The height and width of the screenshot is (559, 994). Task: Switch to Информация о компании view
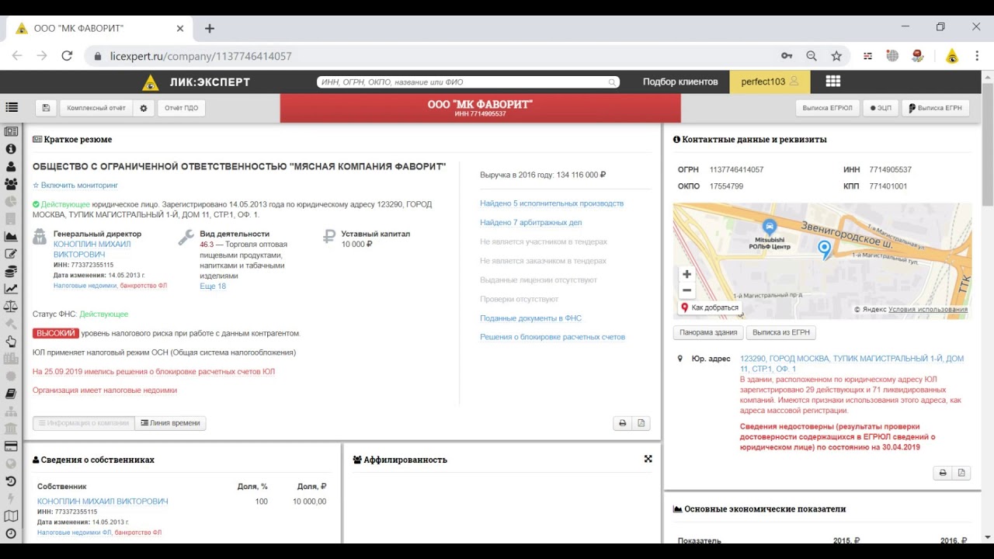click(84, 423)
